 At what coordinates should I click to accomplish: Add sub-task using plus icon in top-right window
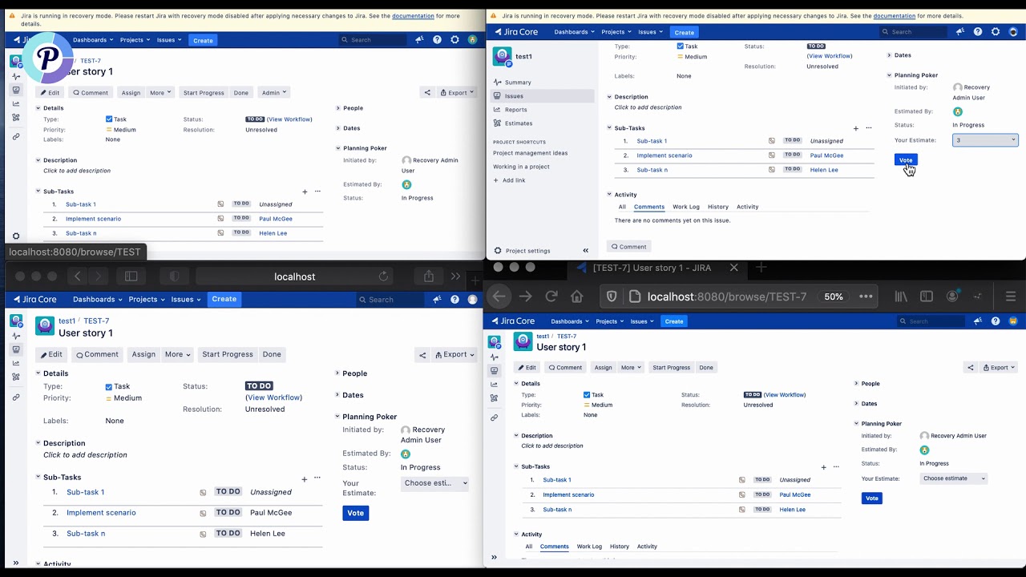(856, 128)
